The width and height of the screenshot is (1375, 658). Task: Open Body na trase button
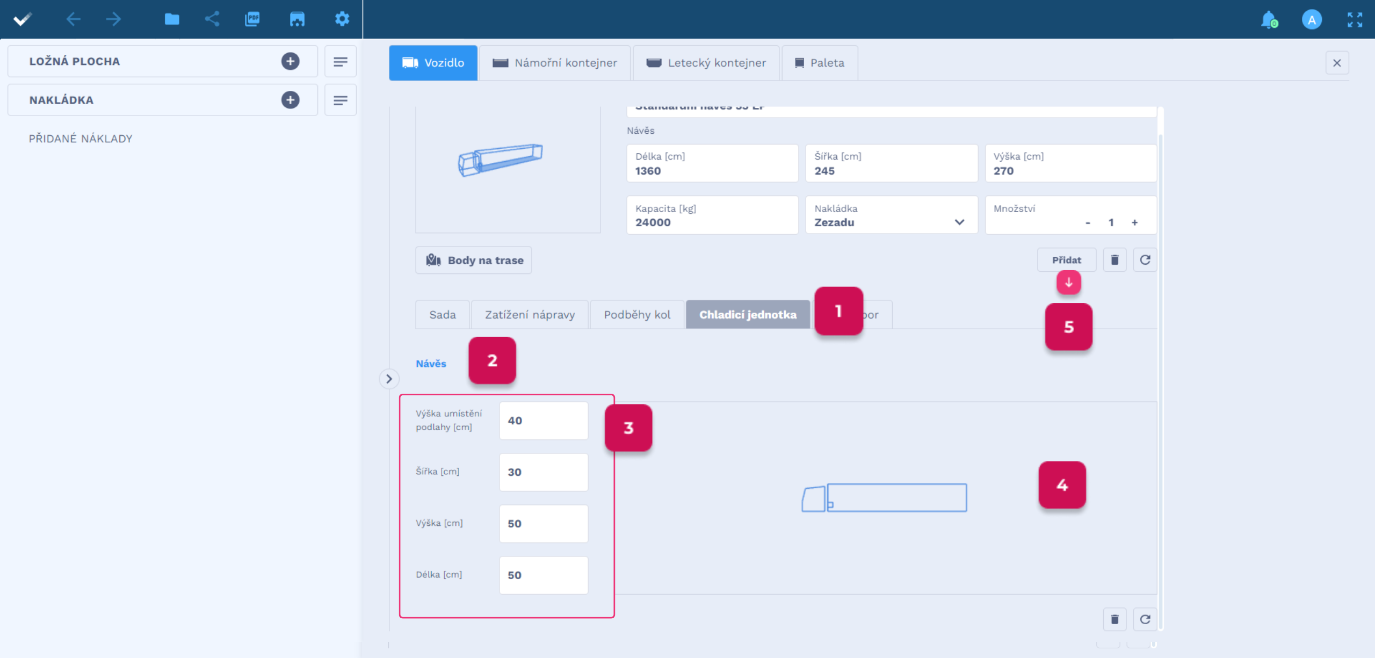coord(474,260)
